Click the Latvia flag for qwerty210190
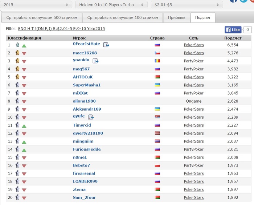This screenshot has height=205, width=254. 157,133
